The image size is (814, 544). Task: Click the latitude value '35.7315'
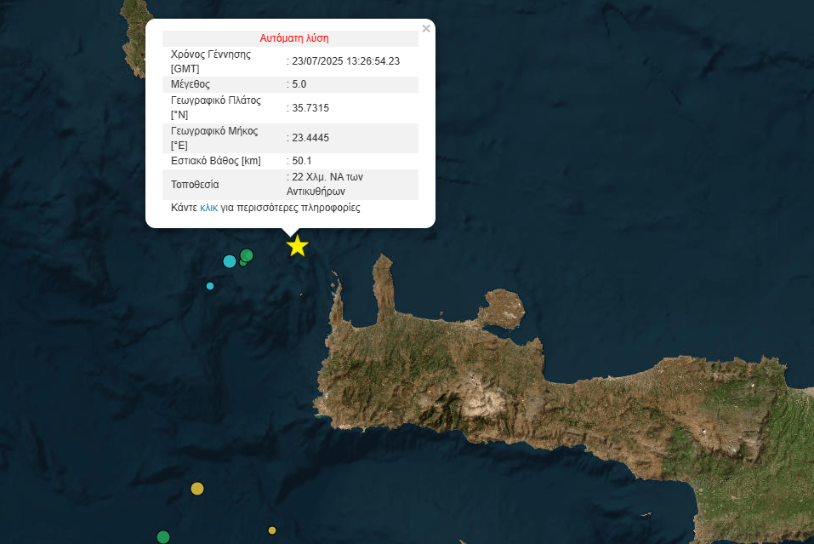pos(310,108)
